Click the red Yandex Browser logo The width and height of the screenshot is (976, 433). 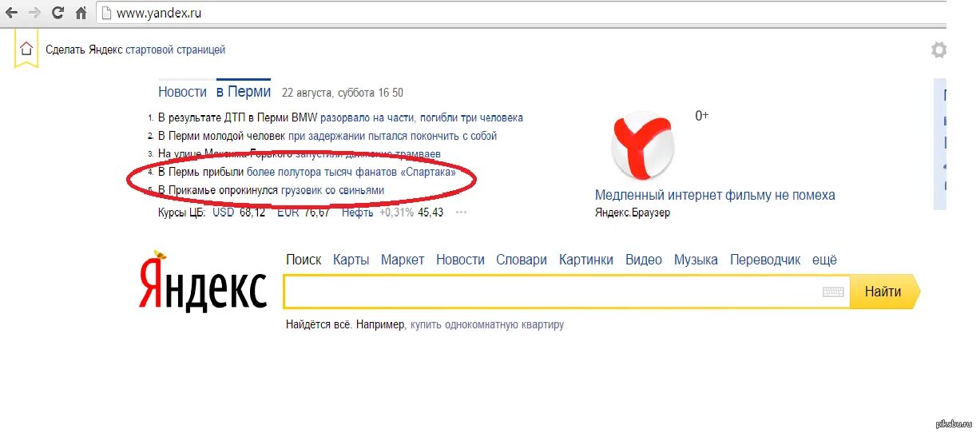point(643,145)
